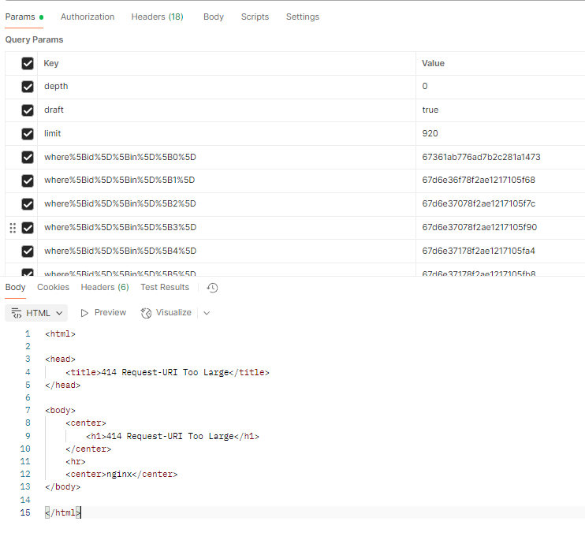Click the depth key cell
This screenshot has height=555, width=585.
226,87
